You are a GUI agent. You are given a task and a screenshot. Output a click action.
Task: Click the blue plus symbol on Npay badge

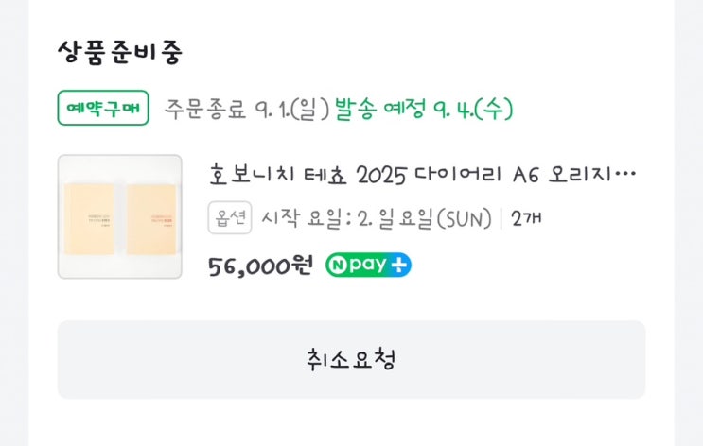(x=400, y=266)
